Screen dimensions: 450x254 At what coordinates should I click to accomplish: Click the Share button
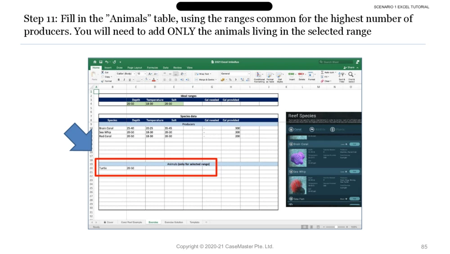tap(349, 68)
